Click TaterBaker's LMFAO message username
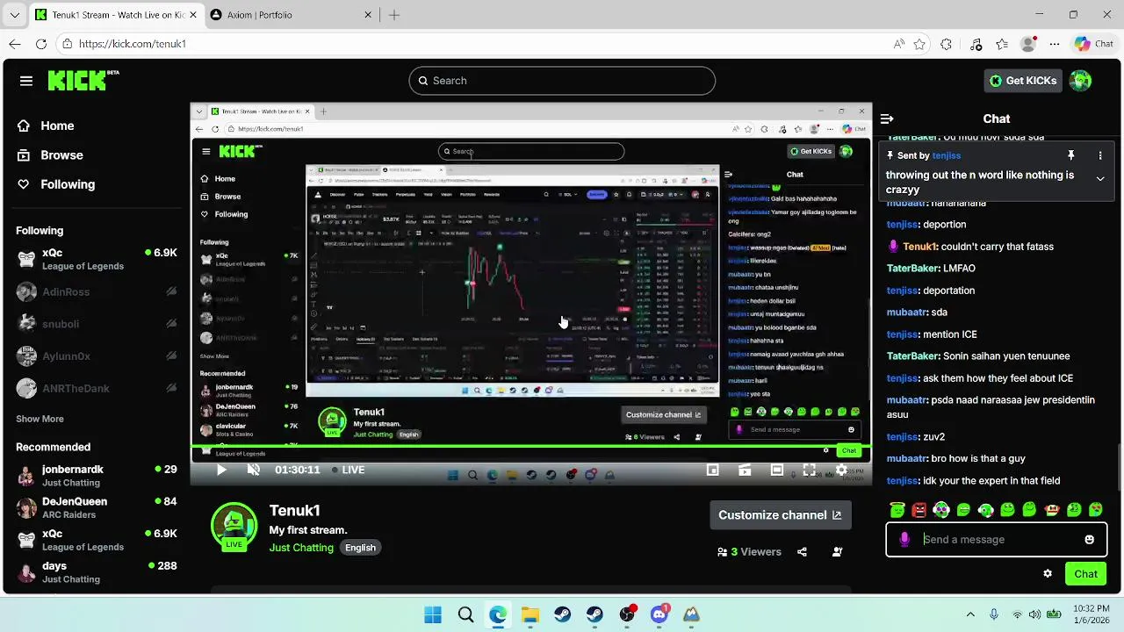Viewport: 1124px width, 632px height. click(x=912, y=269)
